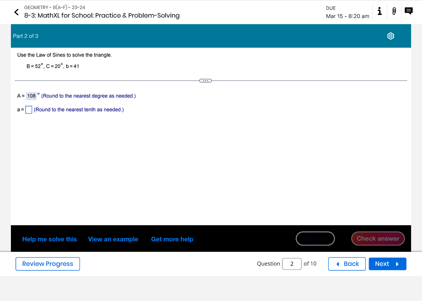Edit the question number field showing 2
Viewport: 422px width, 301px height.
pos(292,264)
